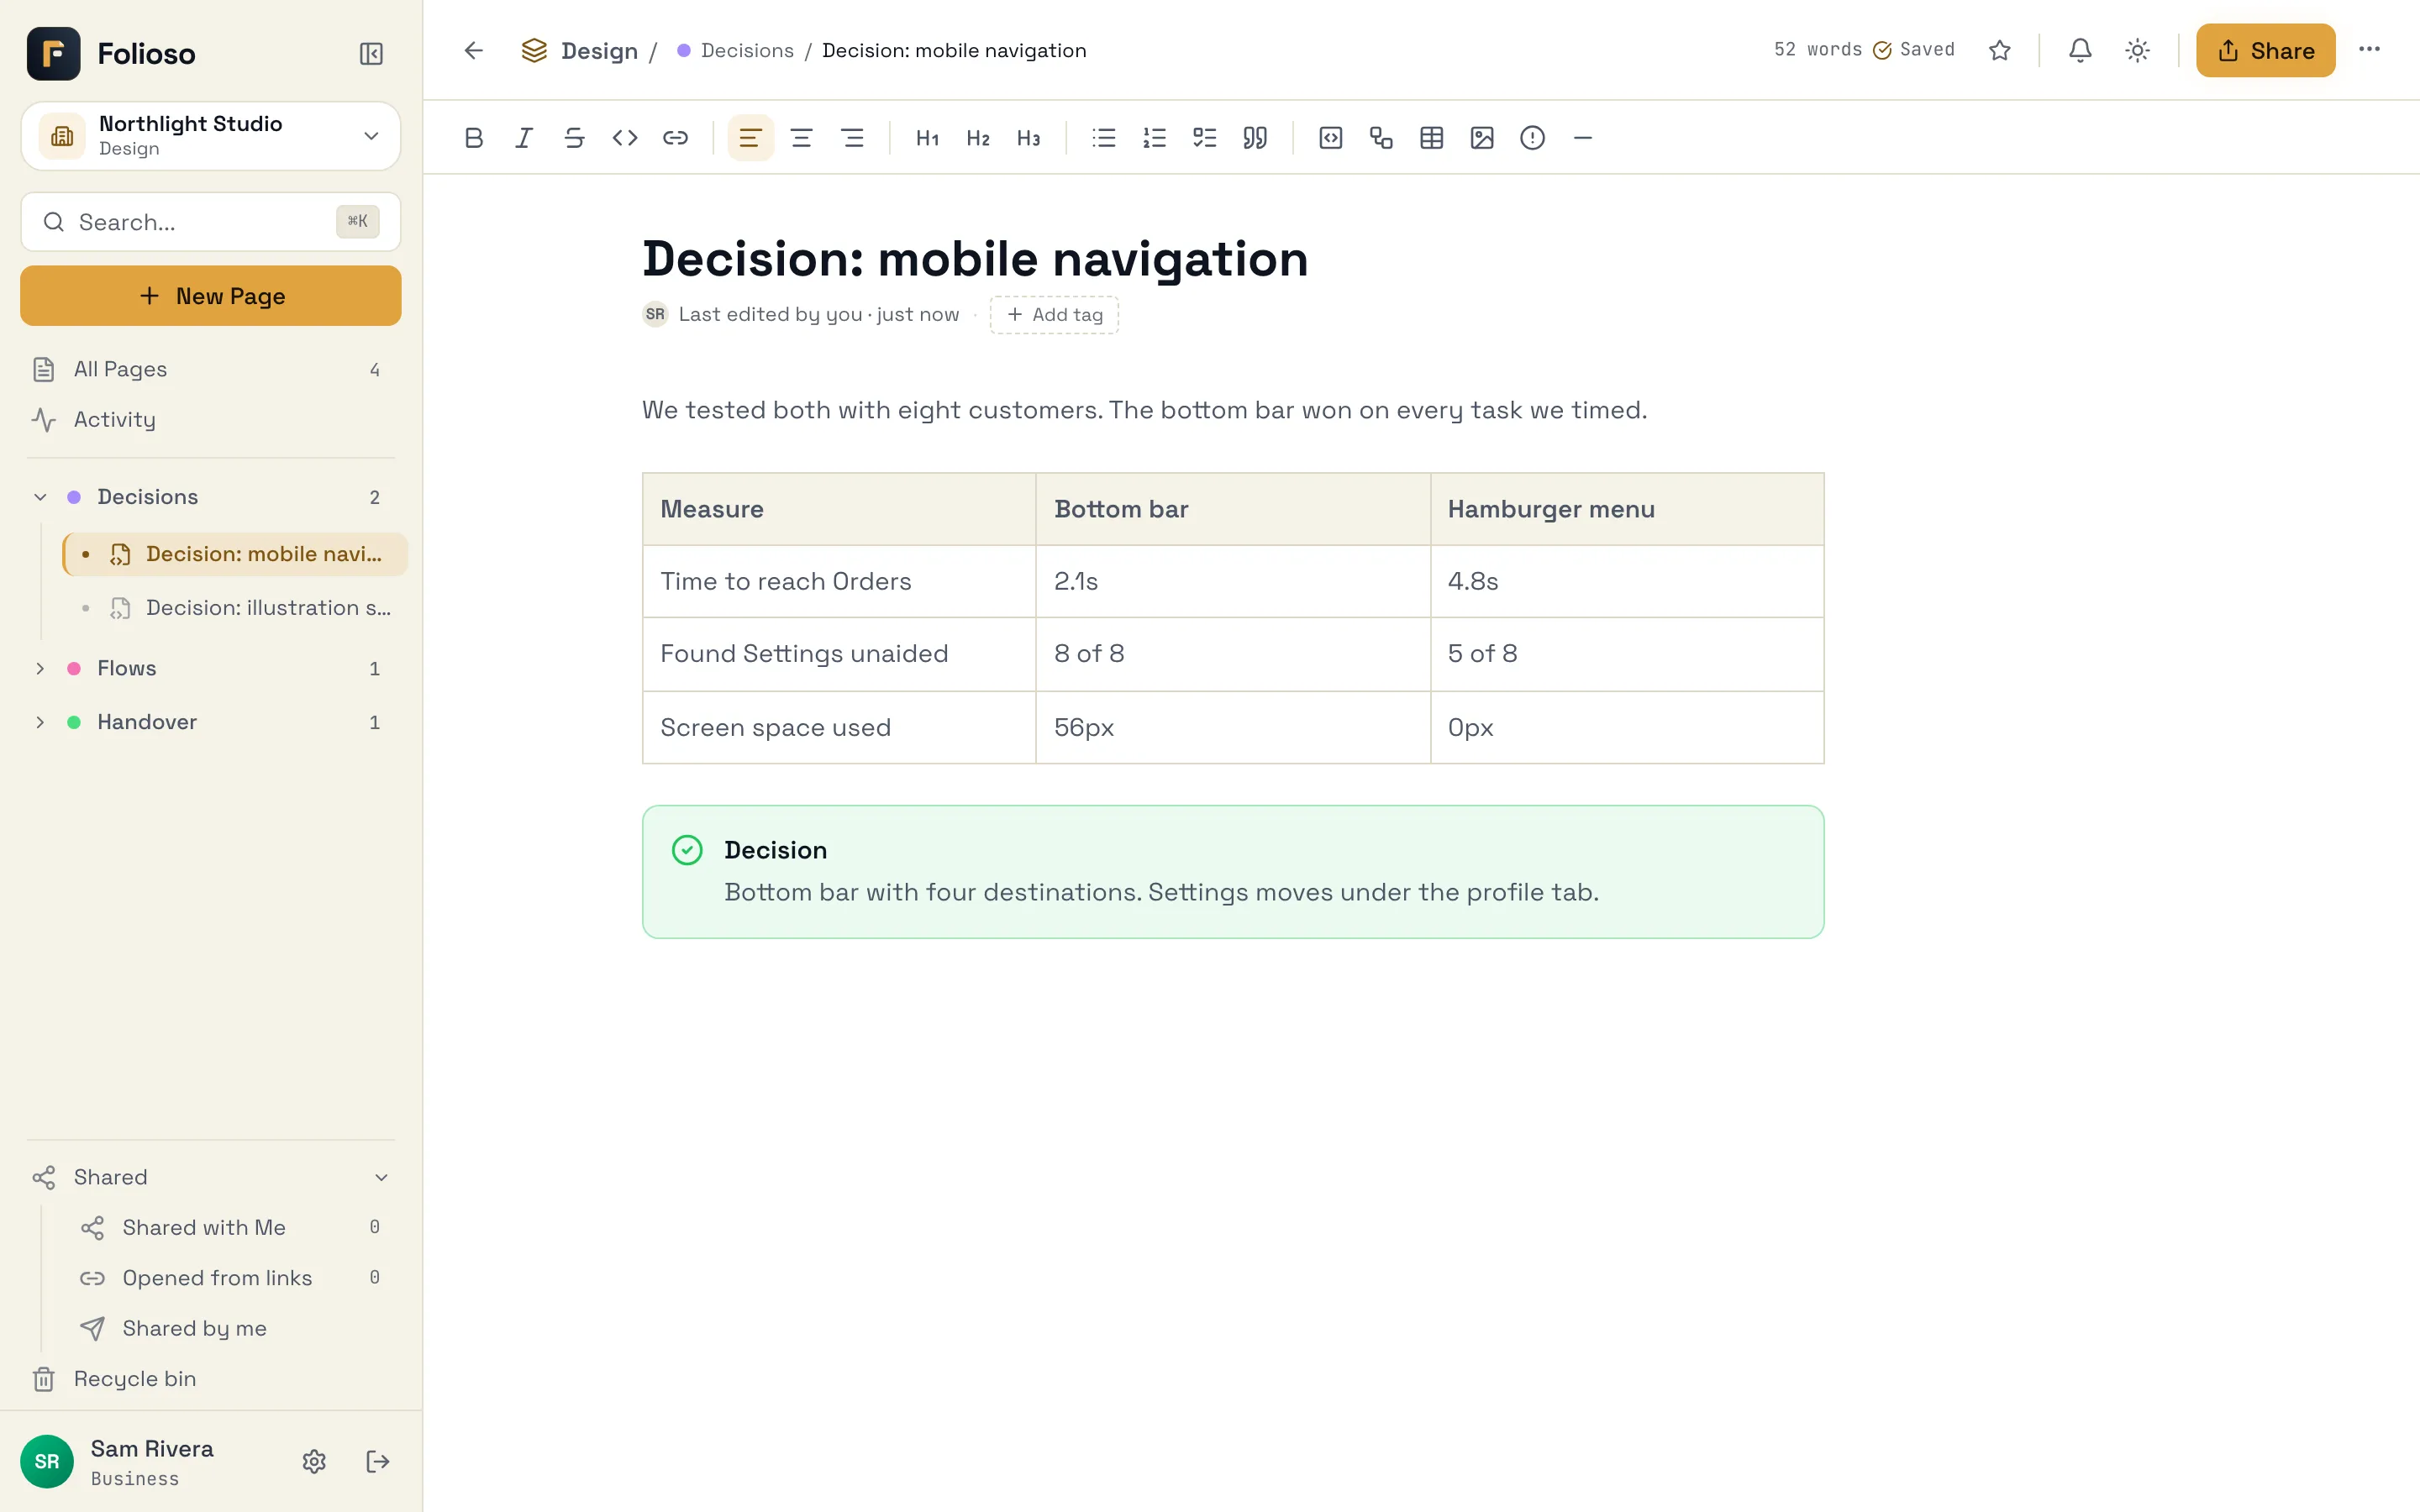Open the Northlight Studio workspace dropdown

[211, 135]
